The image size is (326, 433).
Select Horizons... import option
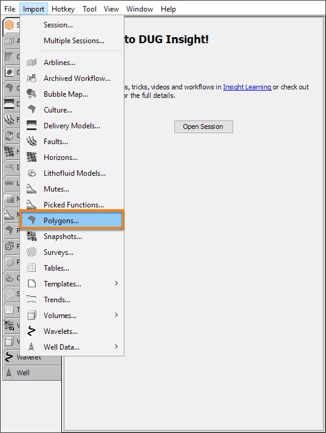[x=72, y=158]
